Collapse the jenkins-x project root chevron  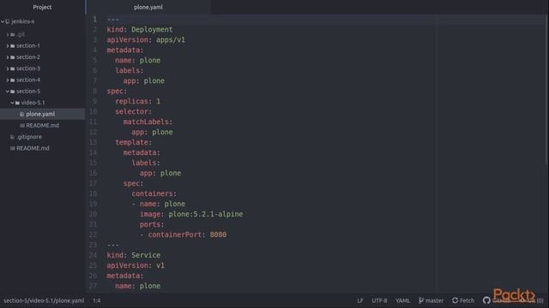click(3, 21)
